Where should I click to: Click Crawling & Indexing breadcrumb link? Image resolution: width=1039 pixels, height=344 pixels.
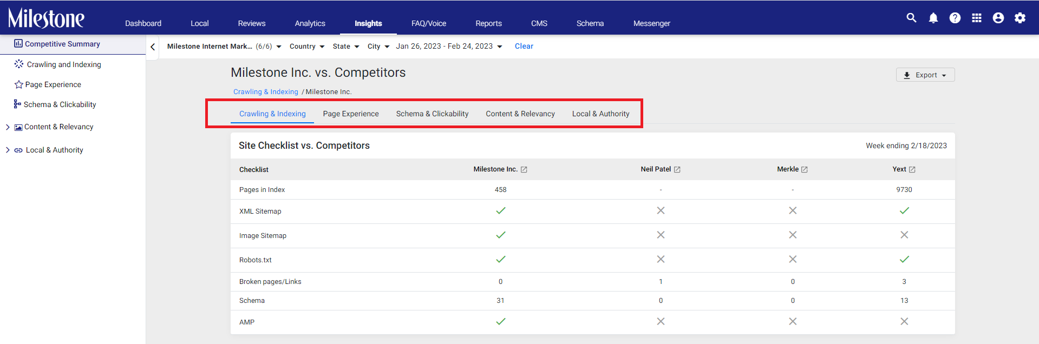(x=266, y=92)
